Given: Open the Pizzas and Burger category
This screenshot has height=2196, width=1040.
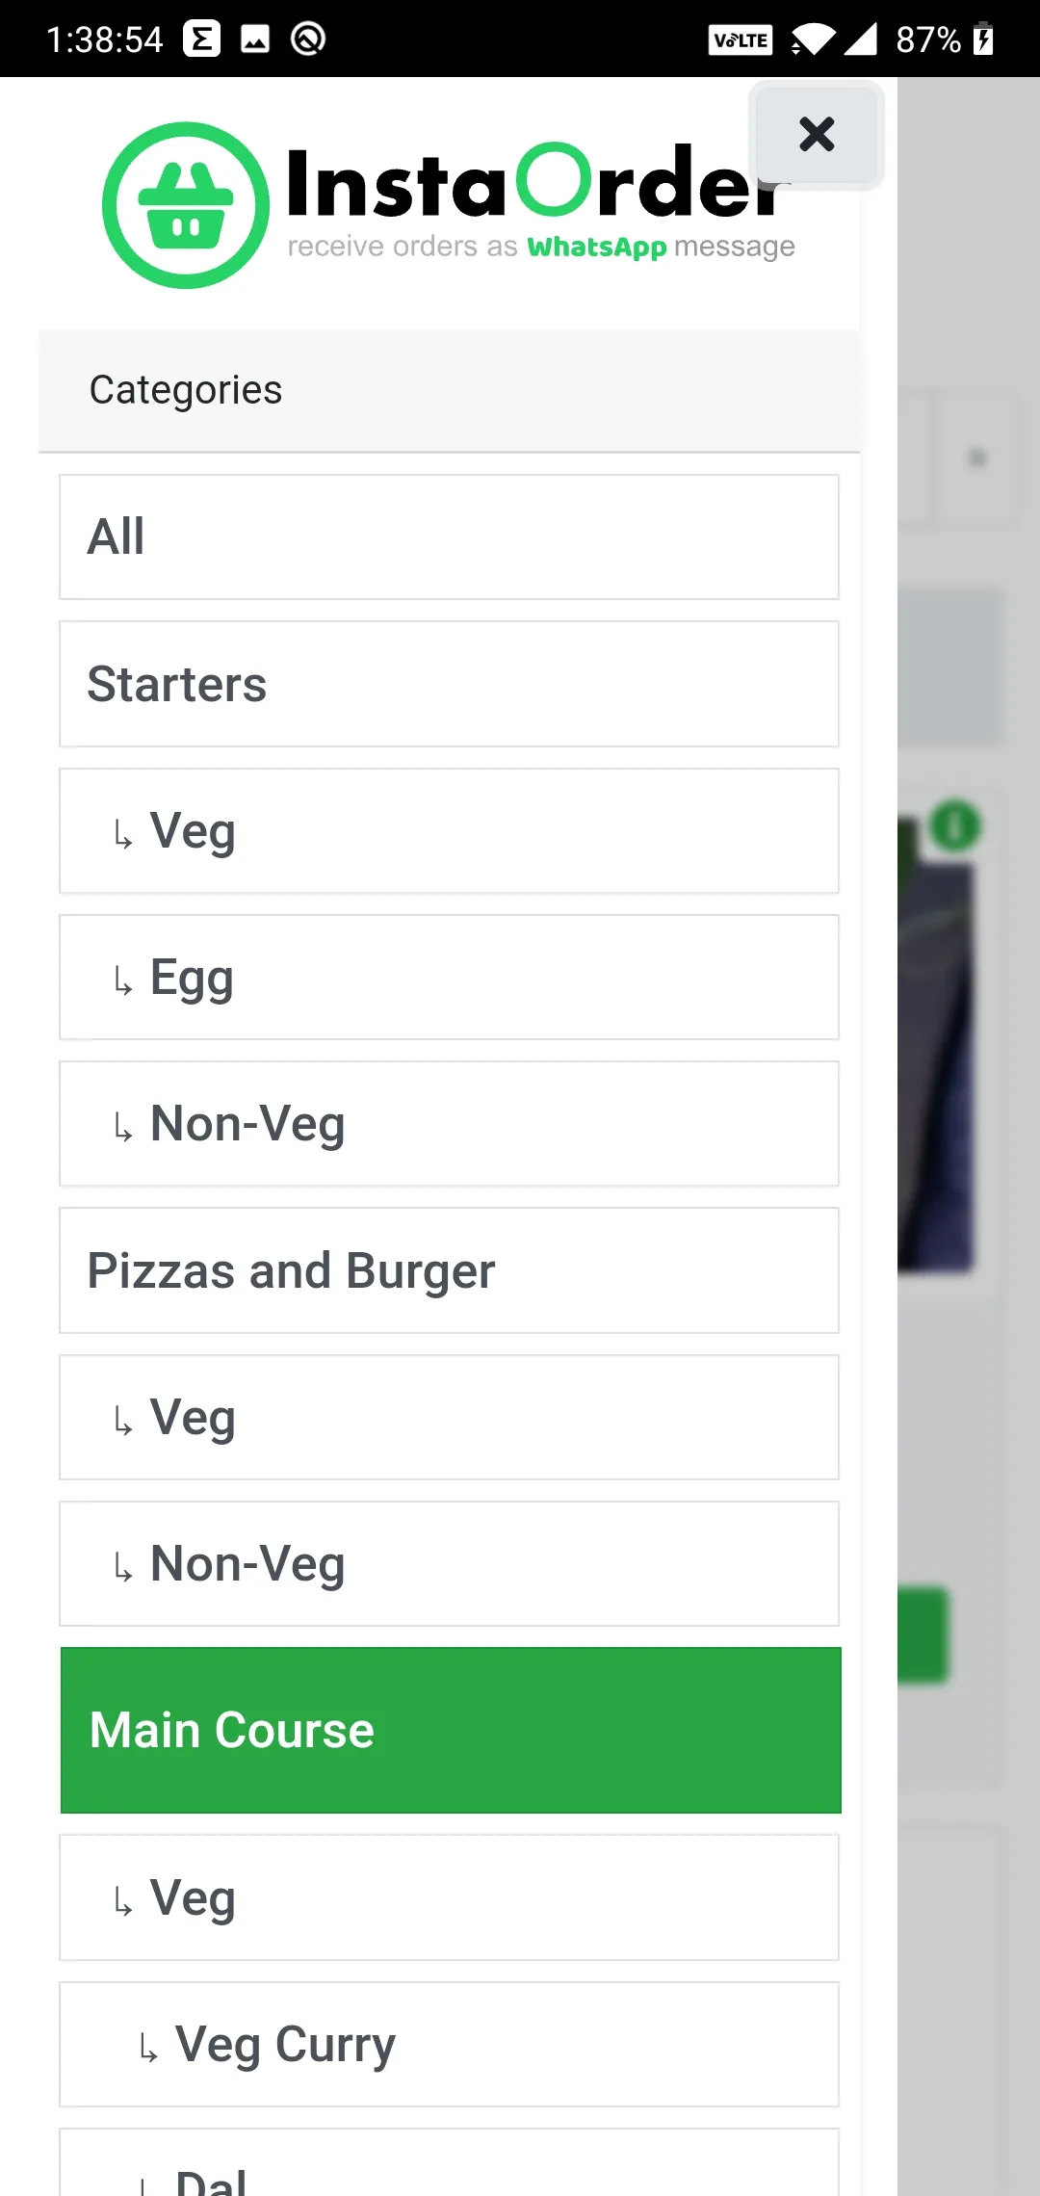Looking at the screenshot, I should tap(449, 1270).
